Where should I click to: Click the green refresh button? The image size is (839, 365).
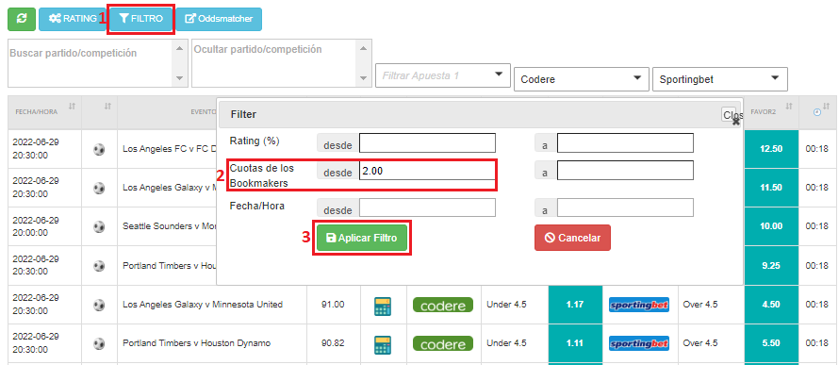[22, 19]
